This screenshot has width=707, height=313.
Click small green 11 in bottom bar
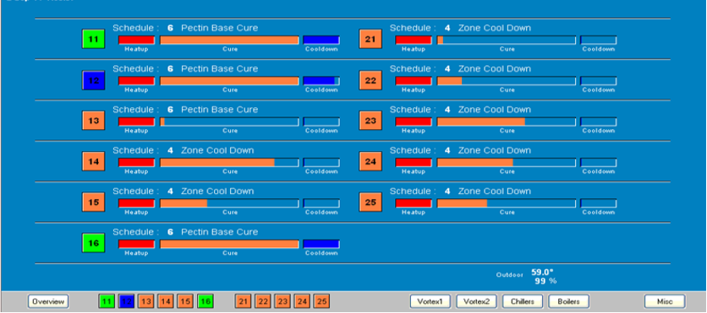coord(107,301)
